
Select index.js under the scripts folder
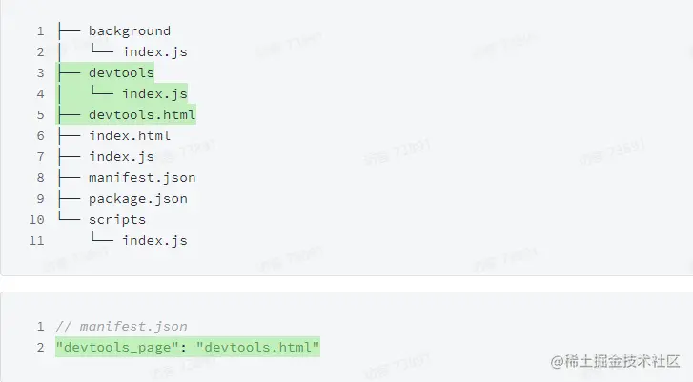(153, 240)
